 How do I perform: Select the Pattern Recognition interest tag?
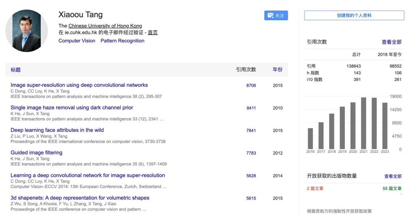click(x=122, y=41)
